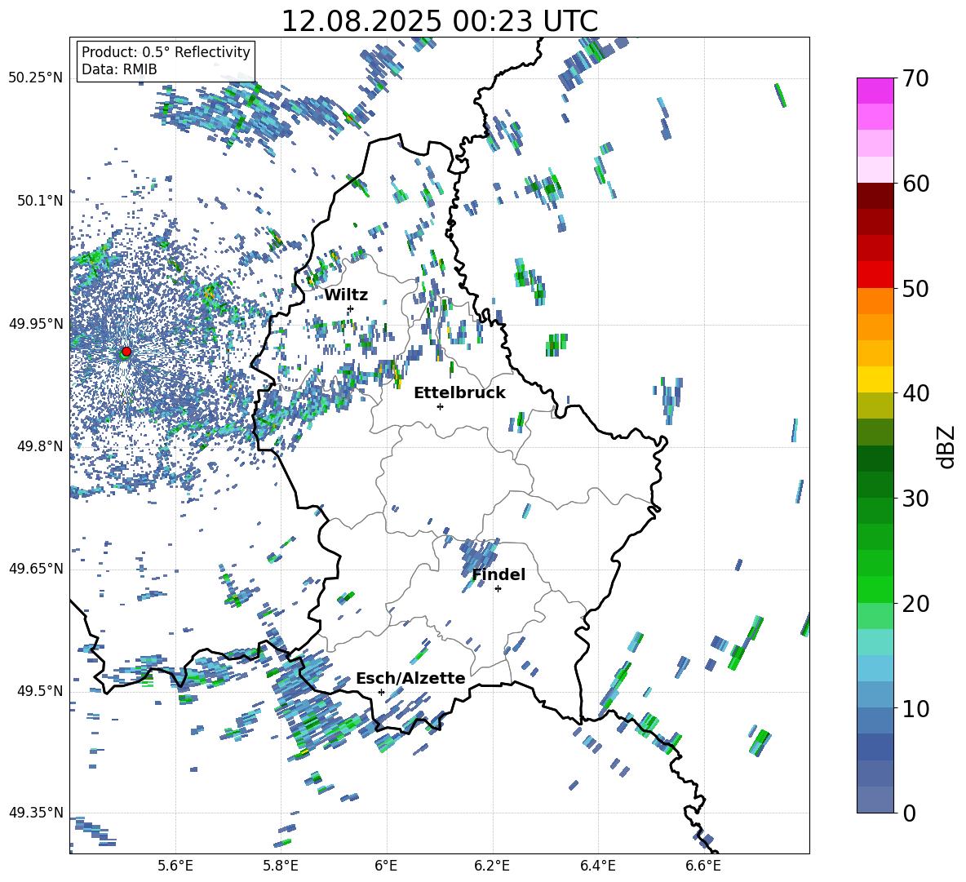Click the orange colorbar segment below 50
The image size is (966, 882).
pos(875,300)
